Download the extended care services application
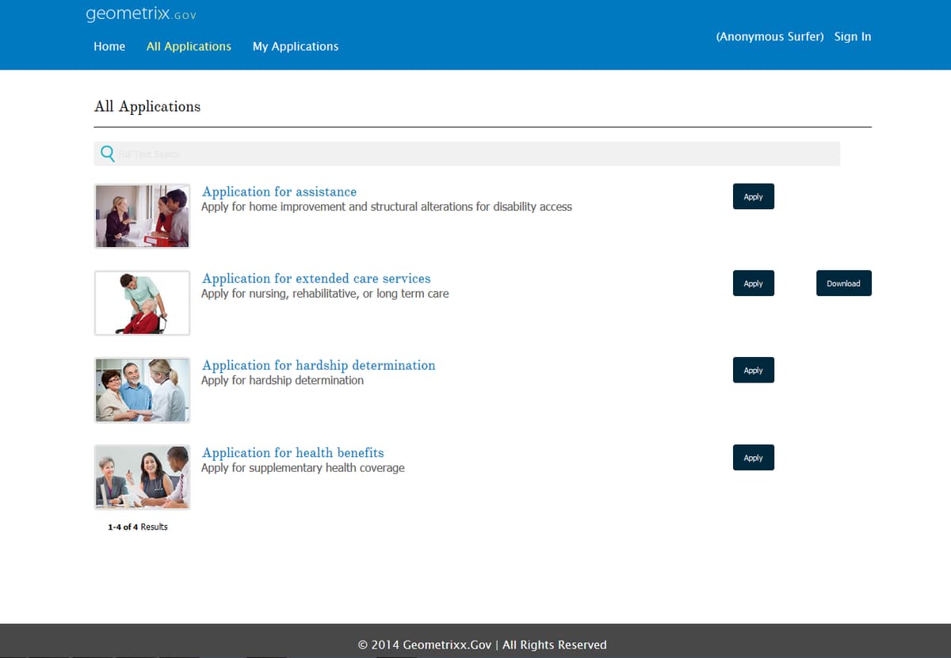 [843, 283]
